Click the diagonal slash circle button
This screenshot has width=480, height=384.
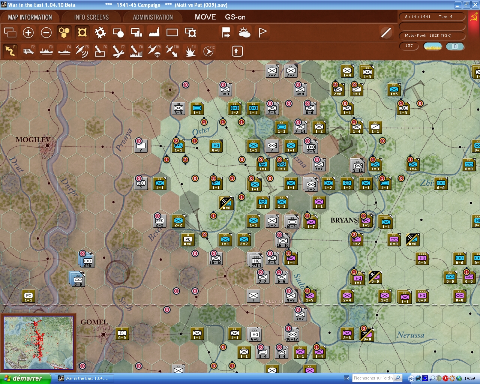386,33
